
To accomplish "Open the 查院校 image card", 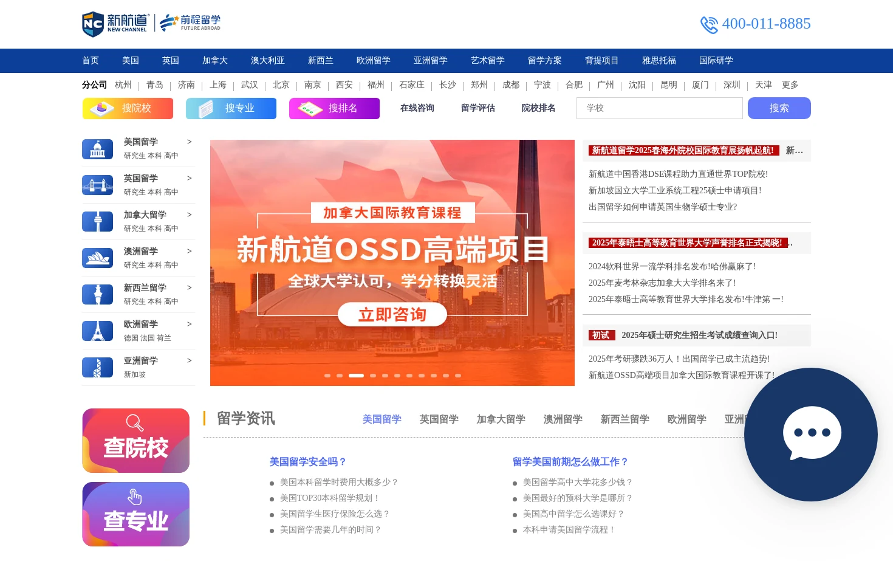I will pos(136,441).
